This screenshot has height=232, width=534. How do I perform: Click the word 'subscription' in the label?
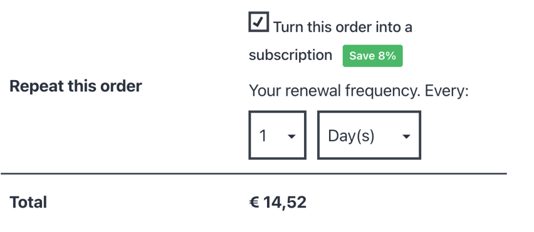290,55
